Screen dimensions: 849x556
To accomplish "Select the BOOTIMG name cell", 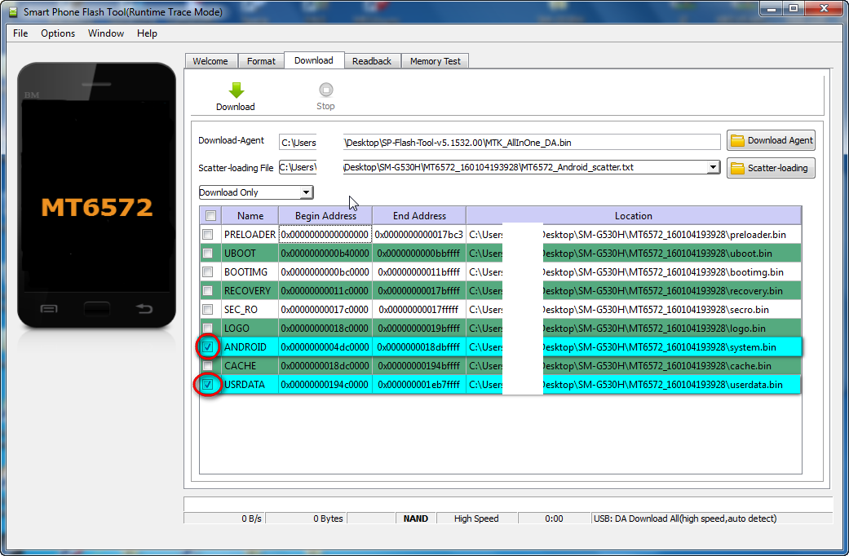I will coord(250,271).
